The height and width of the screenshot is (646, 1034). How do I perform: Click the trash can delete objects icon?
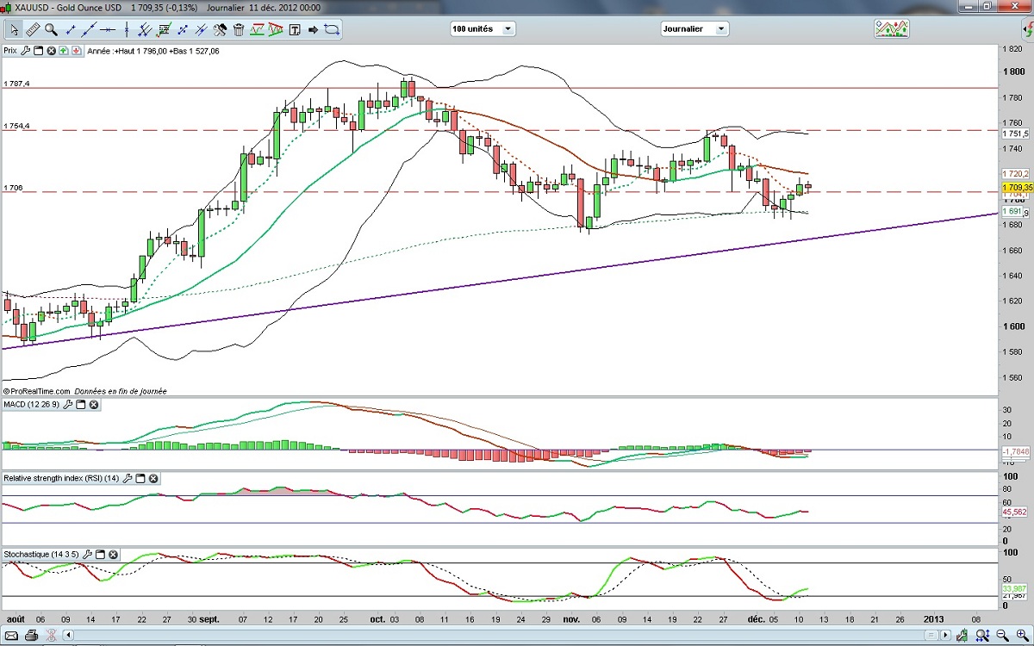click(x=239, y=29)
